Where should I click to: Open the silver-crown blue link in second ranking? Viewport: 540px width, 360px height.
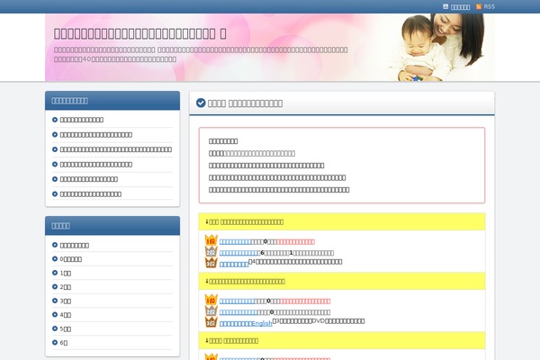click(x=238, y=312)
